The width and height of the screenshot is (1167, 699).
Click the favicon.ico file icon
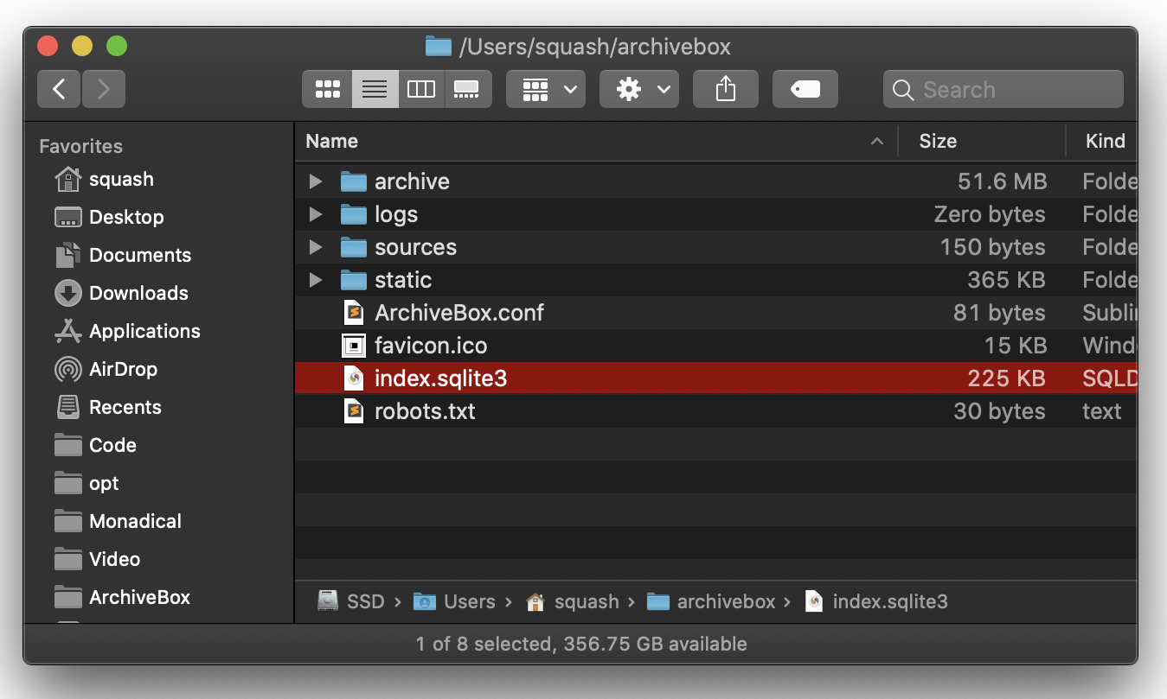pyautogui.click(x=354, y=346)
